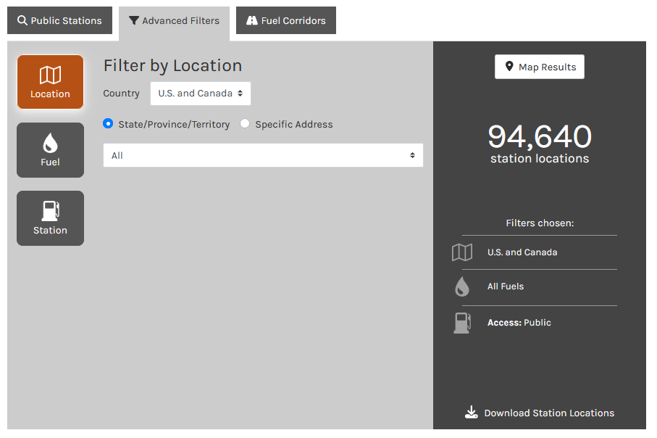Click the droplet icon beside All Fuels
The image size is (657, 438).
coord(462,286)
